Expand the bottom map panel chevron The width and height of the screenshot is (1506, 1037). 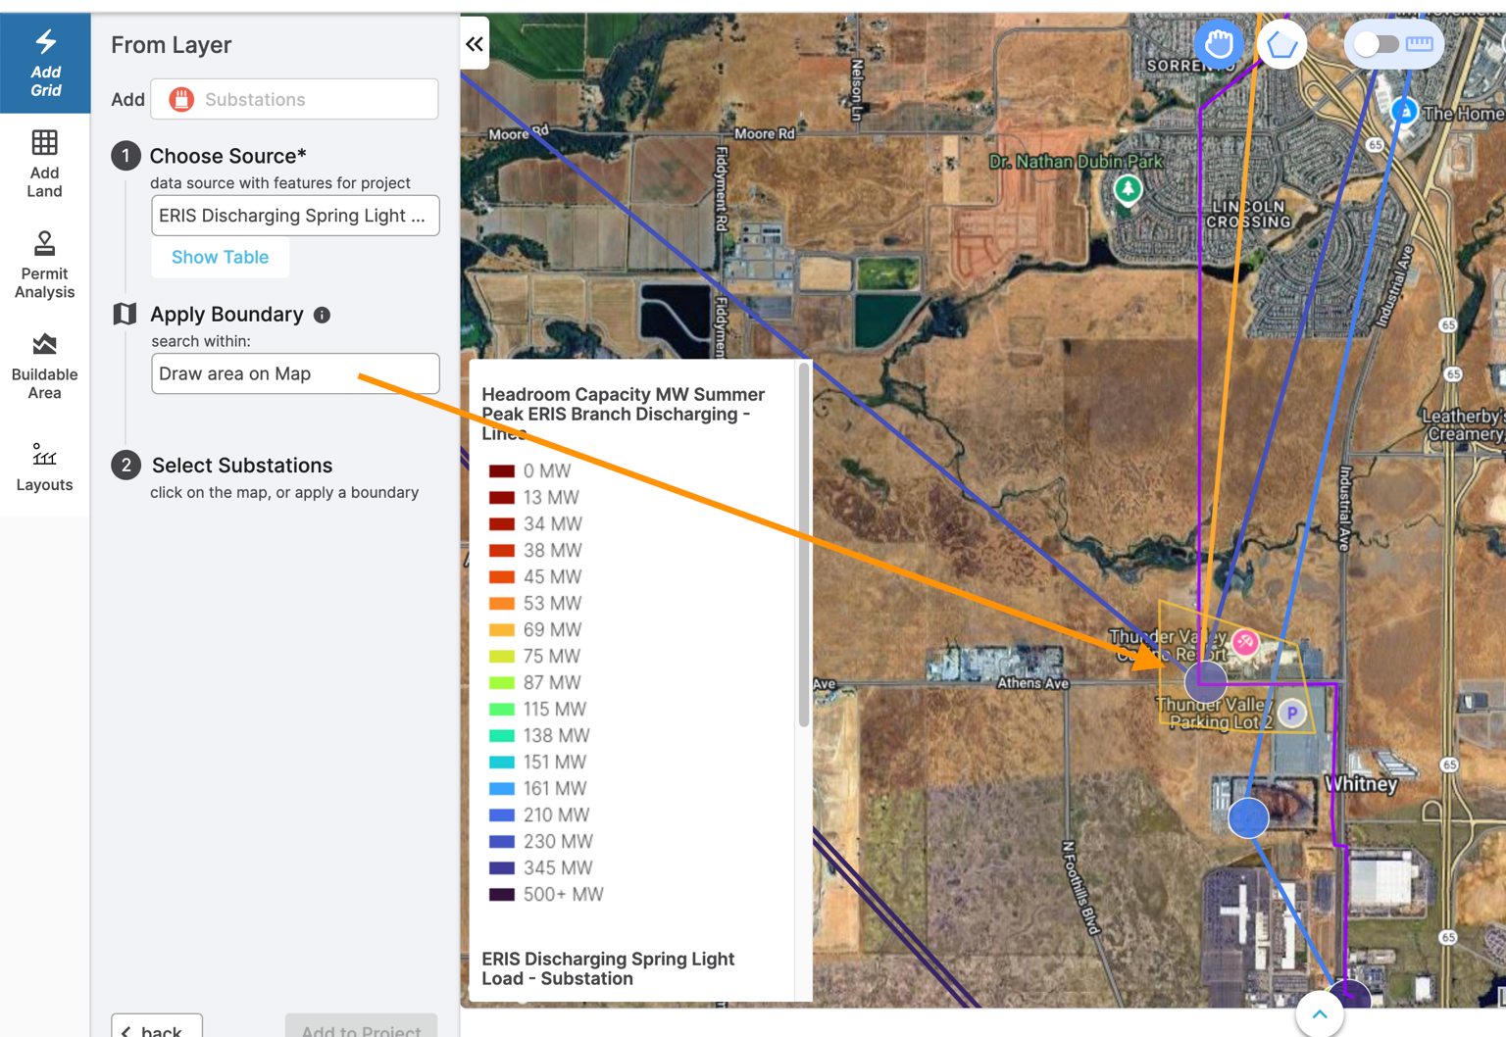coord(1319,1014)
